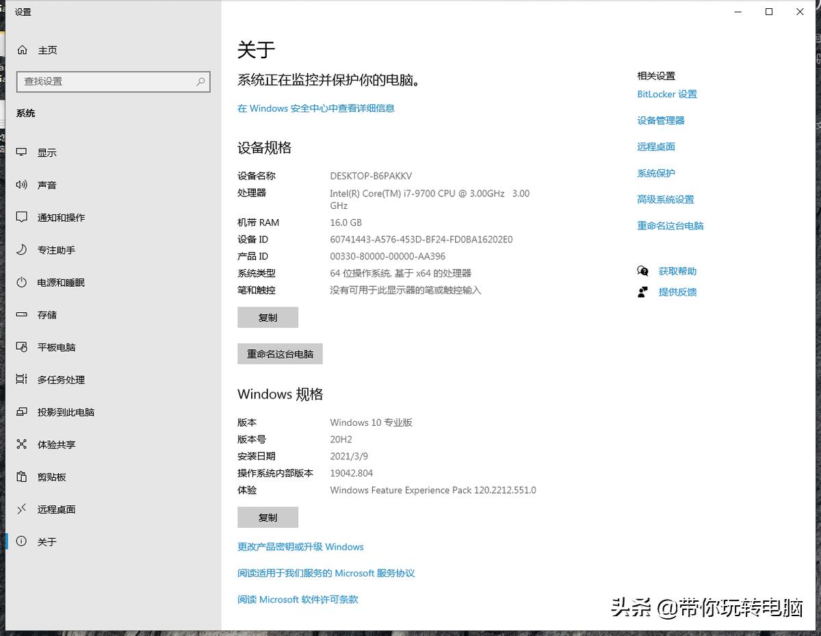Image resolution: width=821 pixels, height=636 pixels.
Task: Click the 体验共享 shared experiences icon
Action: 21,444
